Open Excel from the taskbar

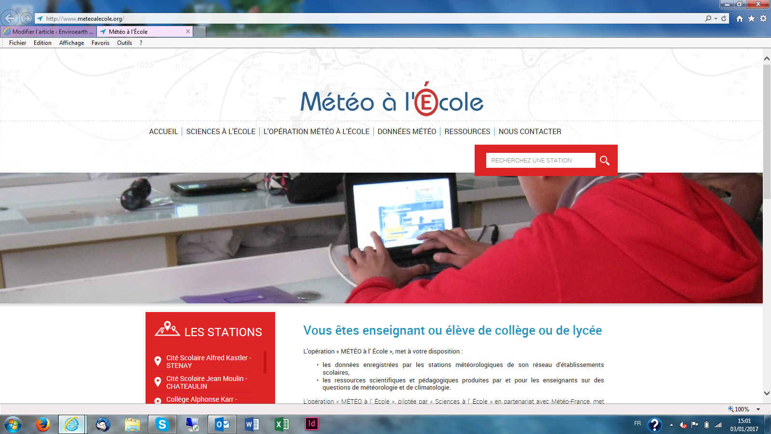pos(281,425)
